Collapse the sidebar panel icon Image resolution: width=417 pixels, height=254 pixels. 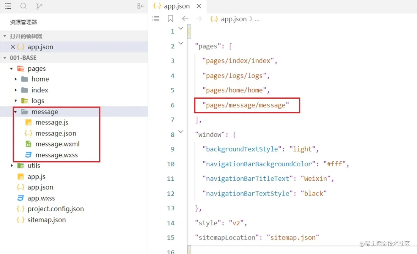click(140, 6)
